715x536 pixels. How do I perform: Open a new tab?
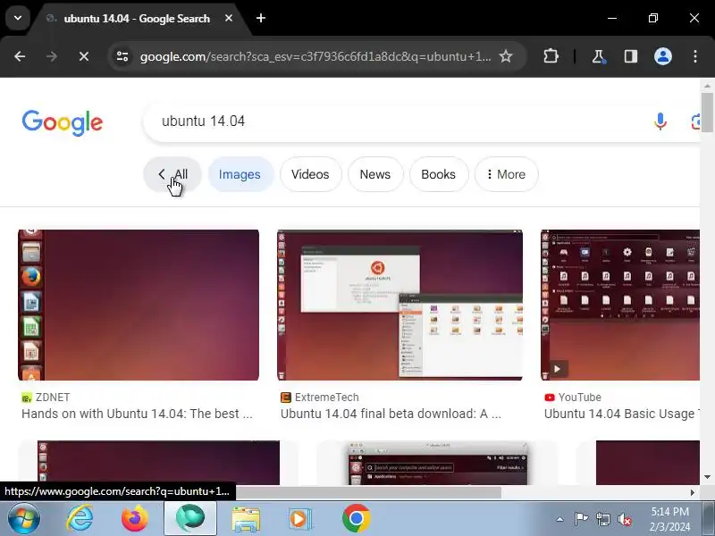click(x=261, y=18)
